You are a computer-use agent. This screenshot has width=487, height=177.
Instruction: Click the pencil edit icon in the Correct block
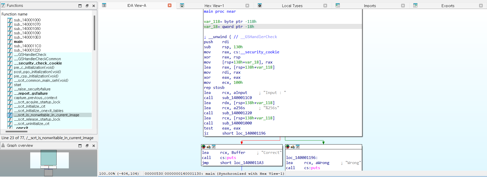208,147
